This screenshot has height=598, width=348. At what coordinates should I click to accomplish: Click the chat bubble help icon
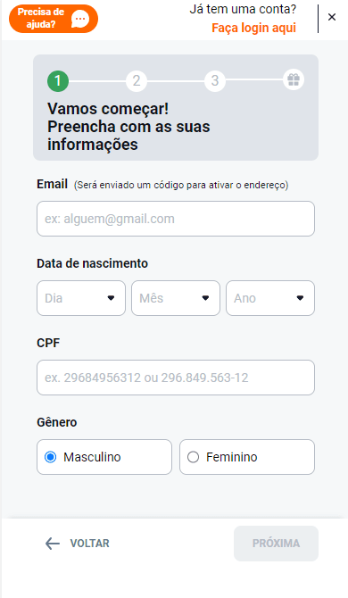80,19
